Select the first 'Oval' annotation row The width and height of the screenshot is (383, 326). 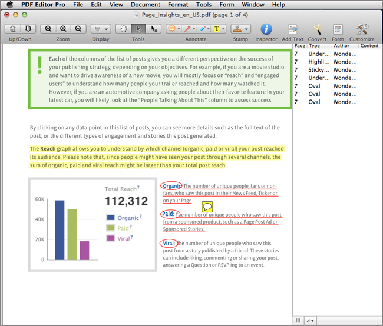point(337,86)
